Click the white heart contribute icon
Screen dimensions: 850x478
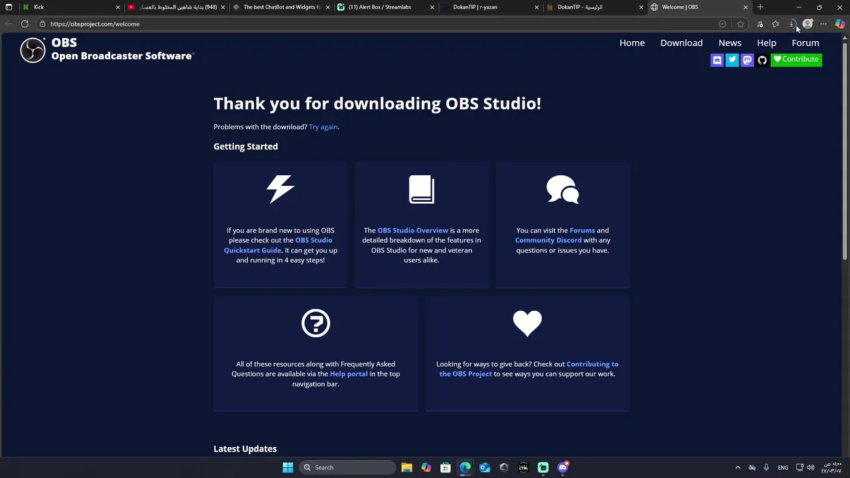527,323
